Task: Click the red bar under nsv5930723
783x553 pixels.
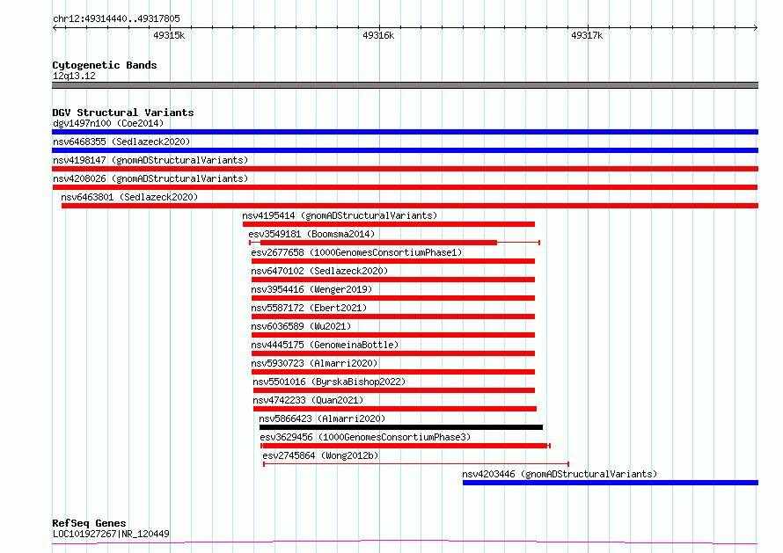Action: [393, 372]
